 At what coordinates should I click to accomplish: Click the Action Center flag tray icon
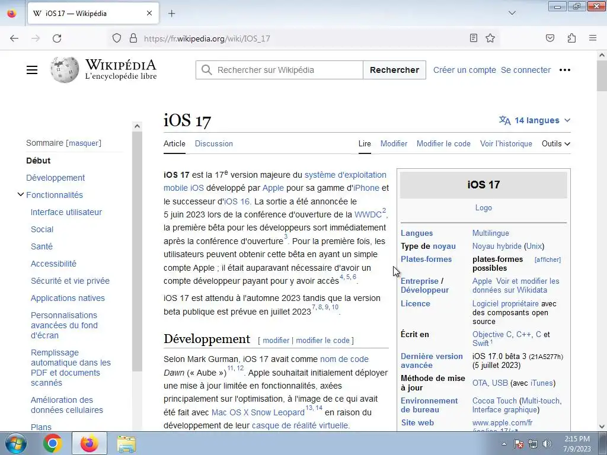pyautogui.click(x=519, y=444)
